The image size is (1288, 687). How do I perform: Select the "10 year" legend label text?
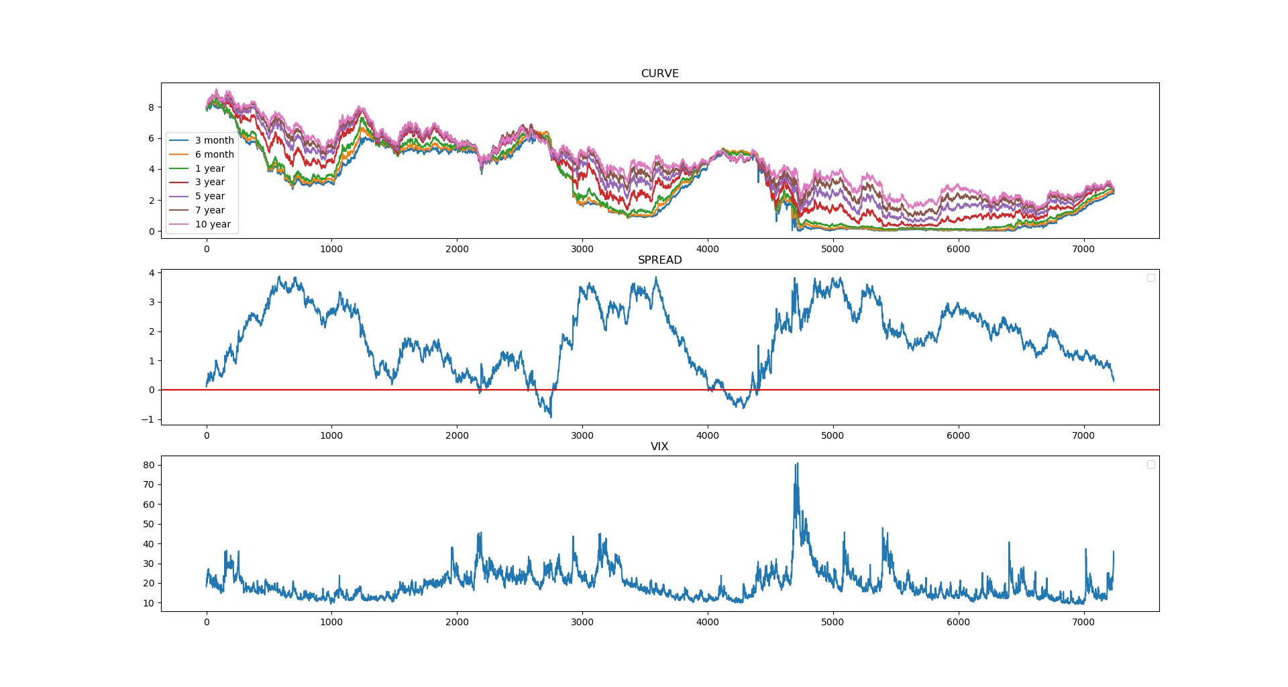[x=213, y=224]
